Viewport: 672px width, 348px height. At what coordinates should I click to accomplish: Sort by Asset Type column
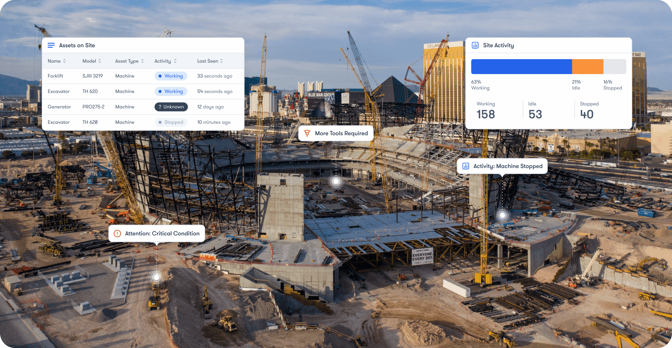pyautogui.click(x=142, y=61)
